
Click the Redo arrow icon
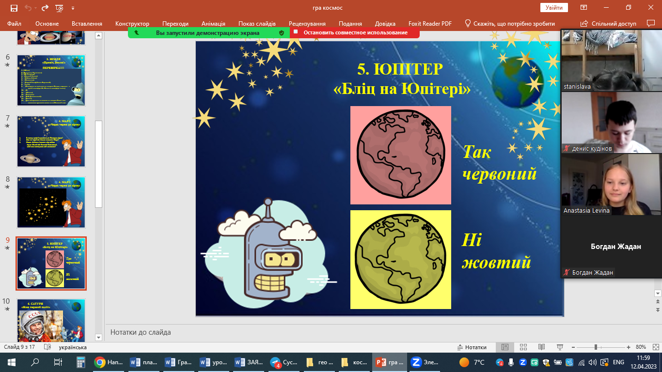45,8
